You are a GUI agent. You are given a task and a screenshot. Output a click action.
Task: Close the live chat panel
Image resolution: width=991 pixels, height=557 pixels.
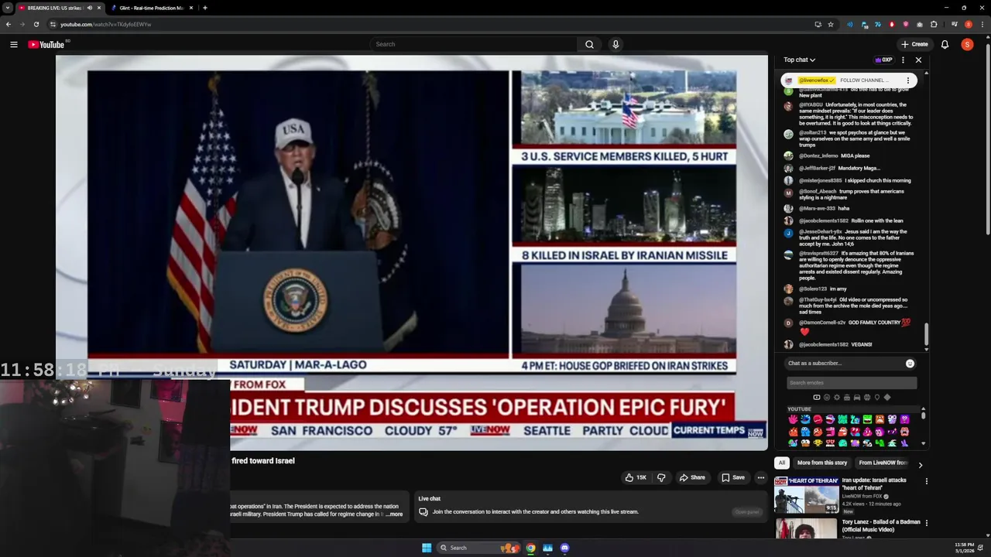(918, 60)
